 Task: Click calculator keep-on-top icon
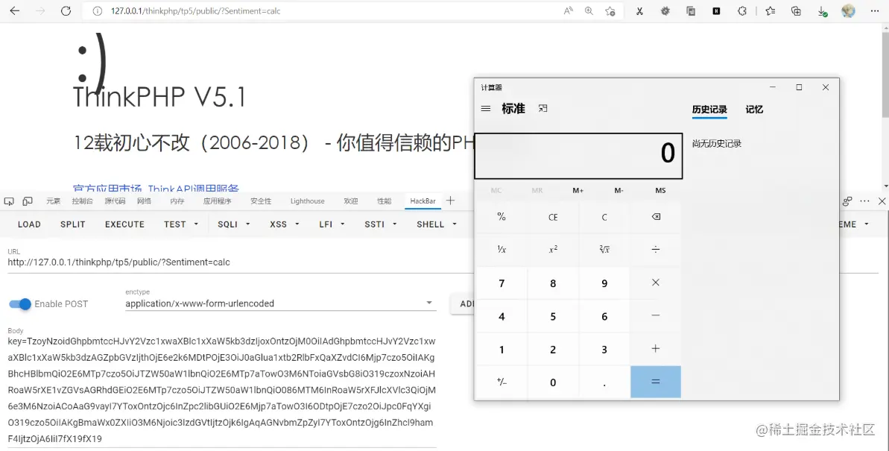click(542, 108)
